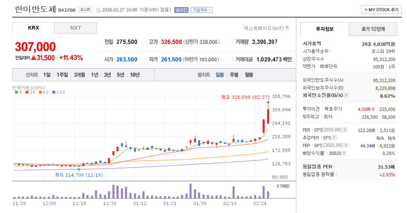This screenshot has width=407, height=213.
Task: Click green 5-day moving average legend
Action: pyautogui.click(x=18, y=92)
